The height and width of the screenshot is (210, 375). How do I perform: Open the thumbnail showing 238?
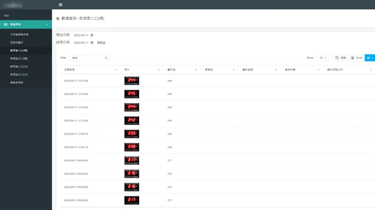pos(132,147)
